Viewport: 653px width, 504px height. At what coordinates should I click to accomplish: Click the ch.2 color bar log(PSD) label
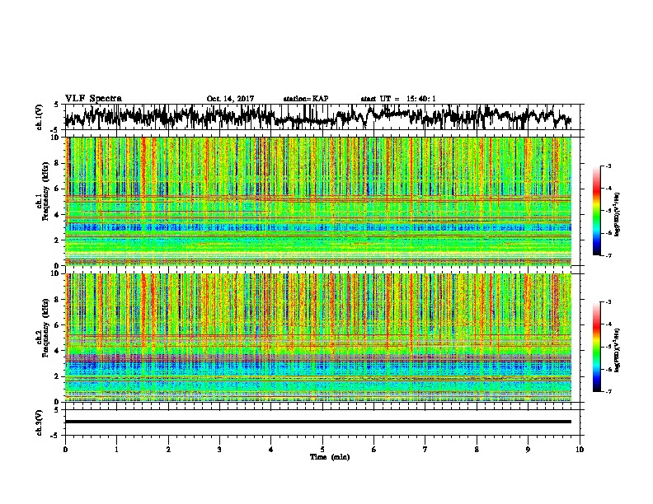[x=617, y=350]
